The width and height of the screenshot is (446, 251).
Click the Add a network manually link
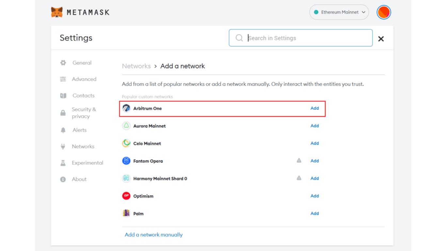[153, 234]
